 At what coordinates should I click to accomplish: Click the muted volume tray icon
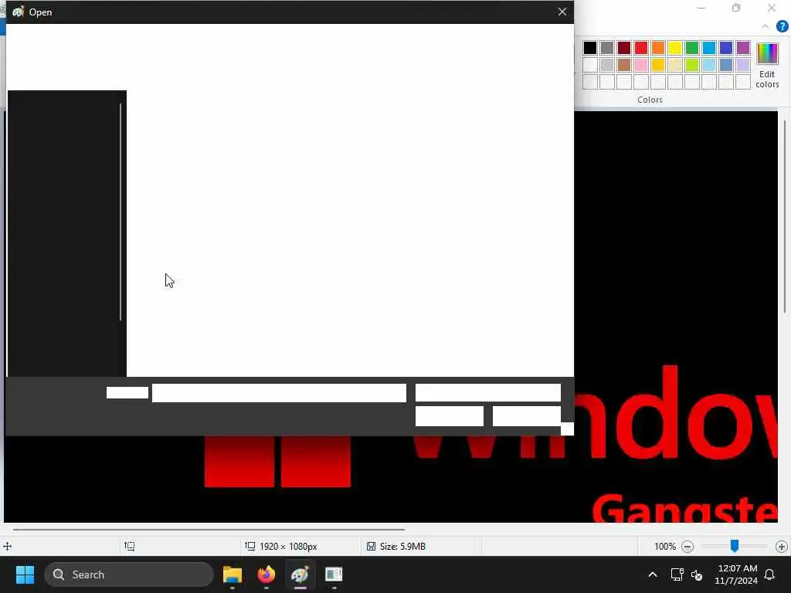coord(697,574)
